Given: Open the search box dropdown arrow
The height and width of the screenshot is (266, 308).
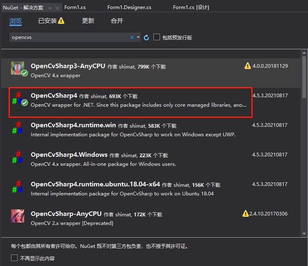Looking at the screenshot, I should [x=138, y=37].
